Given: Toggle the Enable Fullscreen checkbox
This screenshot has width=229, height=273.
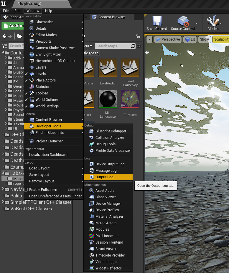Looking at the screenshot, I should pos(26,190).
